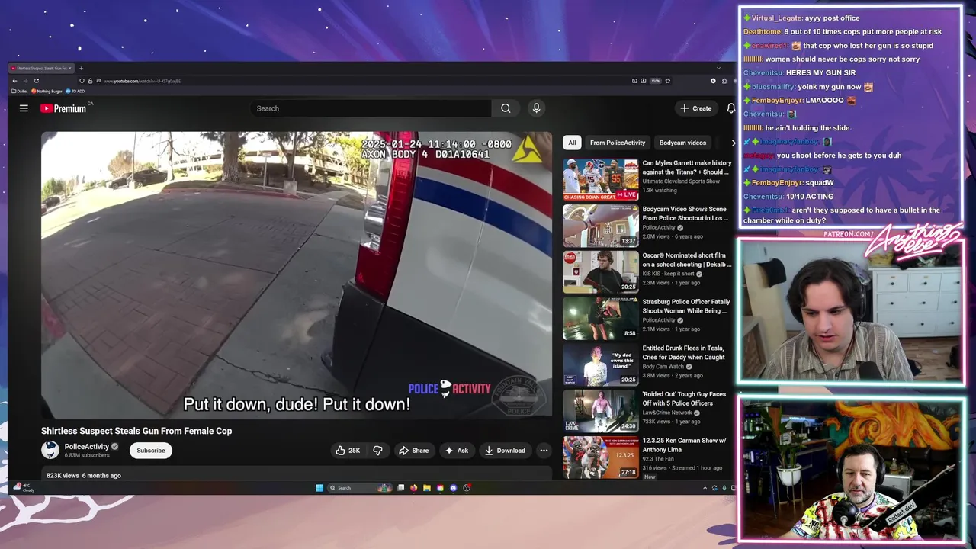
Task: Select the From PoliceActivity chip
Action: 618,143
